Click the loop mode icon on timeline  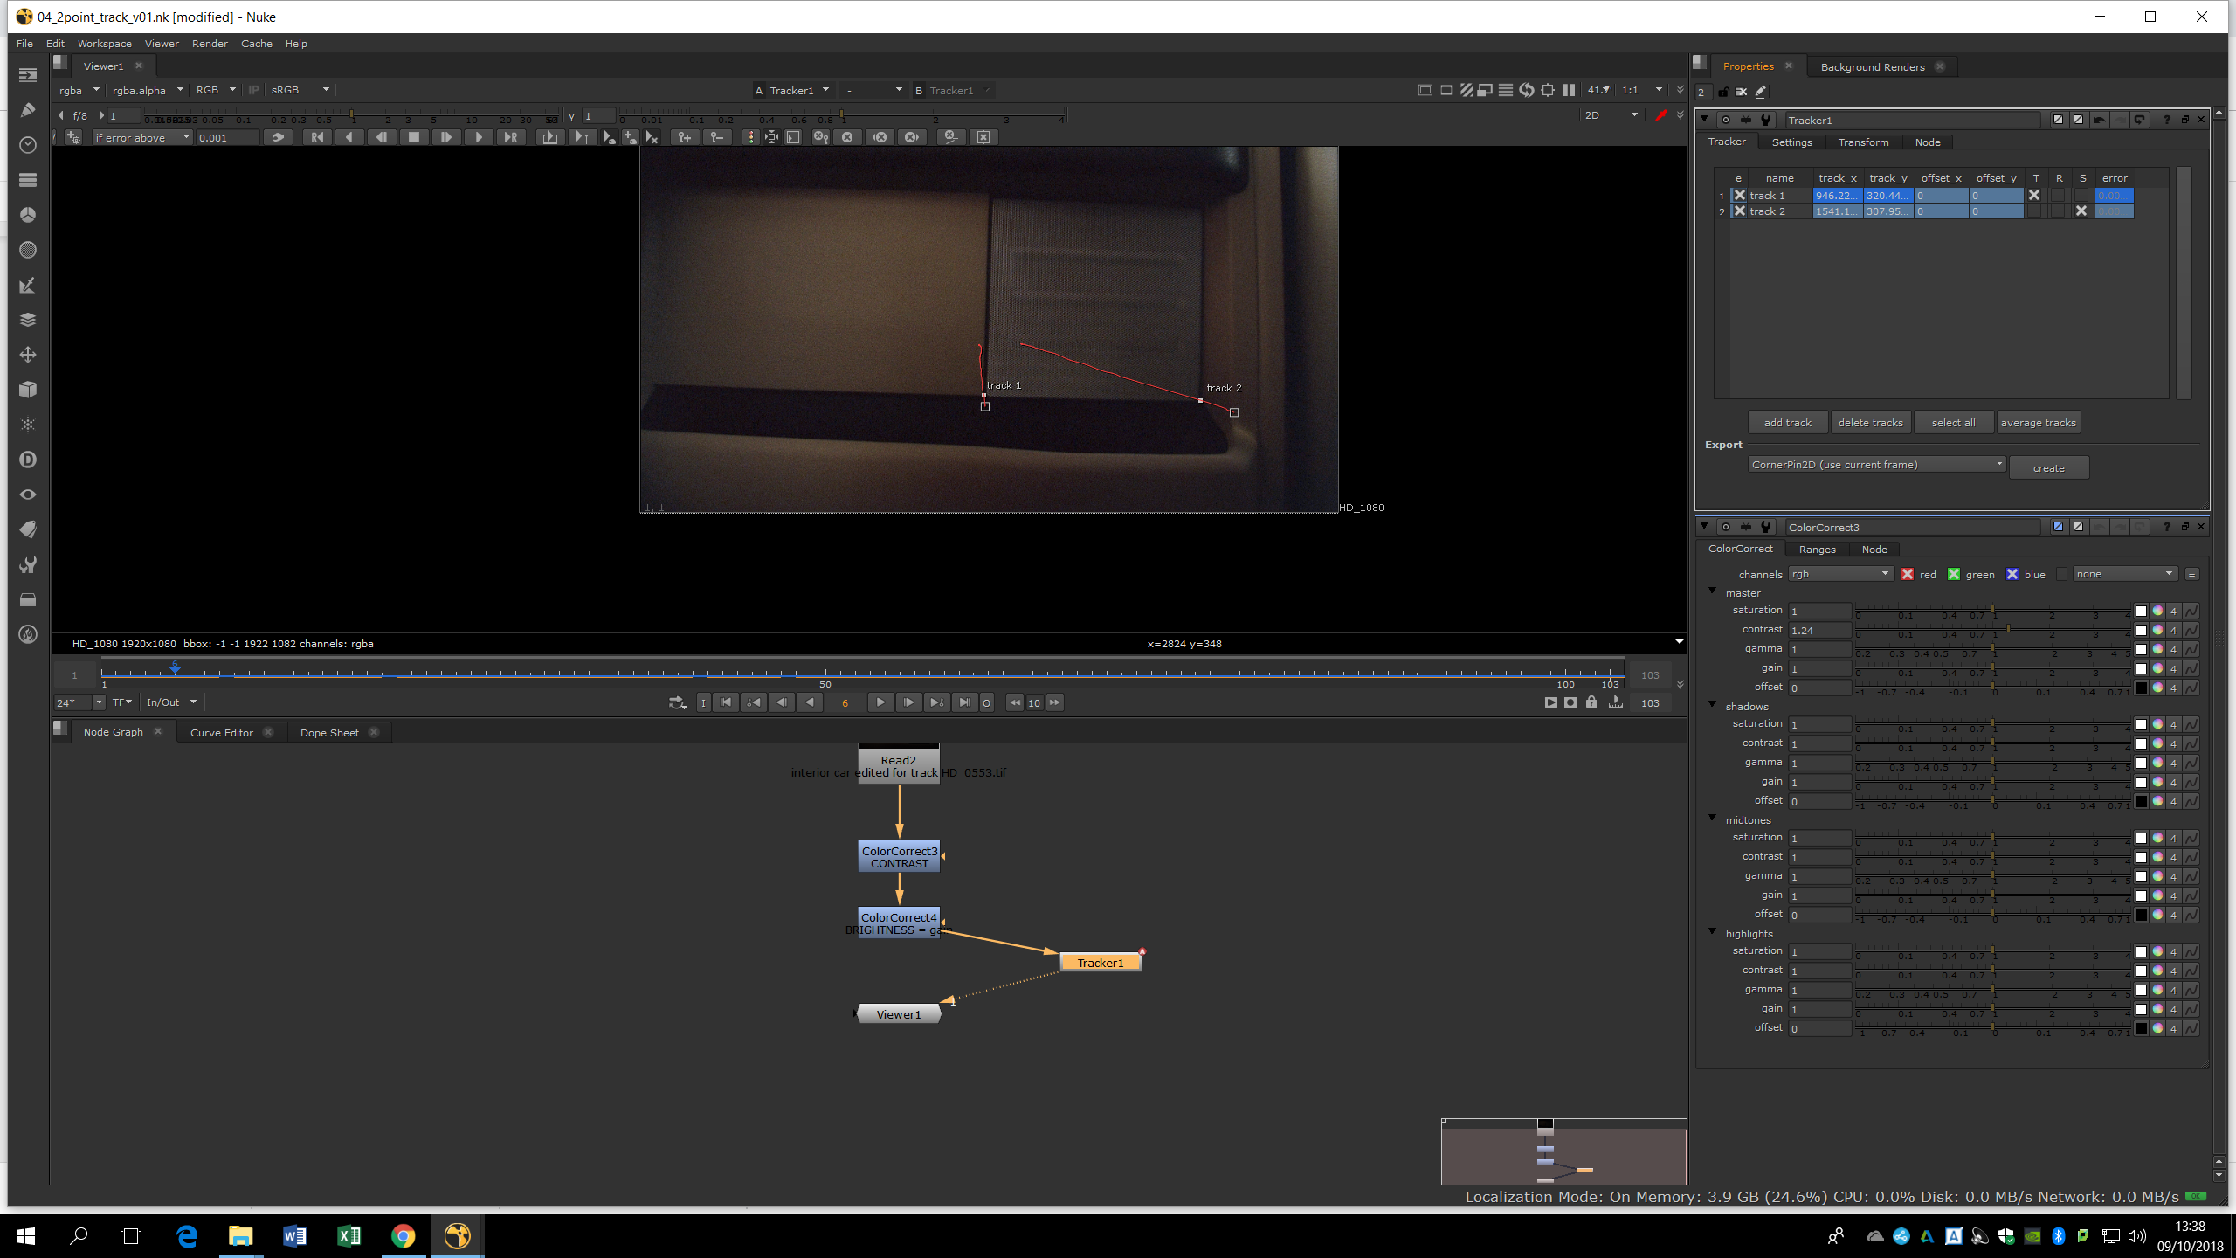677,702
